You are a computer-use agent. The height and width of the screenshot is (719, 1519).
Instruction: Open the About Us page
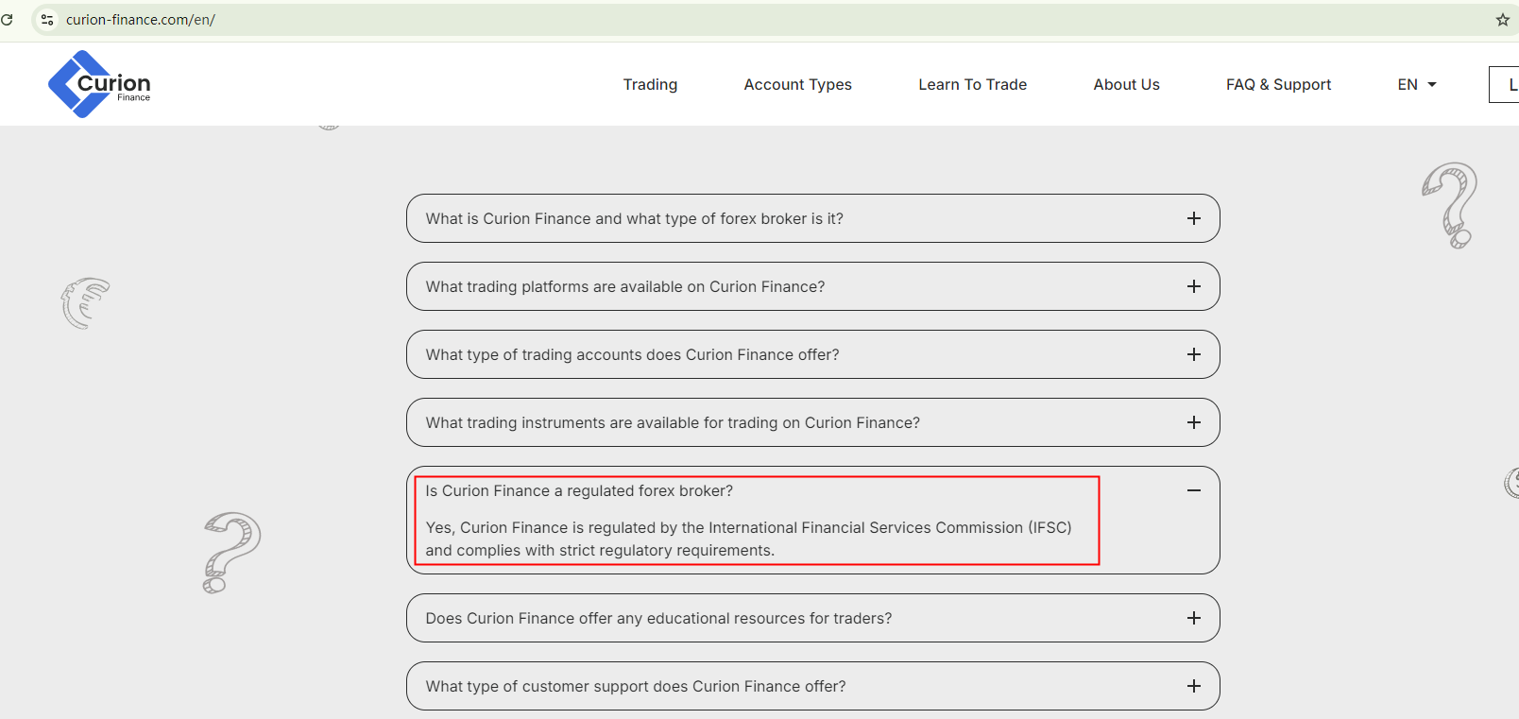point(1126,84)
